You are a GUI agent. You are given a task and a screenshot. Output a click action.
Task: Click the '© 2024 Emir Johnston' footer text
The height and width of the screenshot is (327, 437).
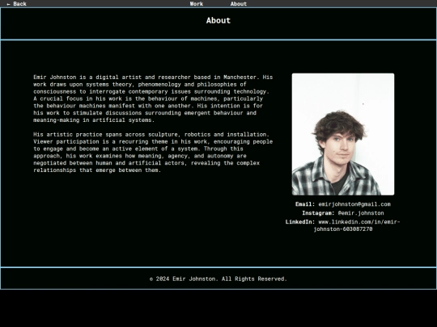(218, 279)
